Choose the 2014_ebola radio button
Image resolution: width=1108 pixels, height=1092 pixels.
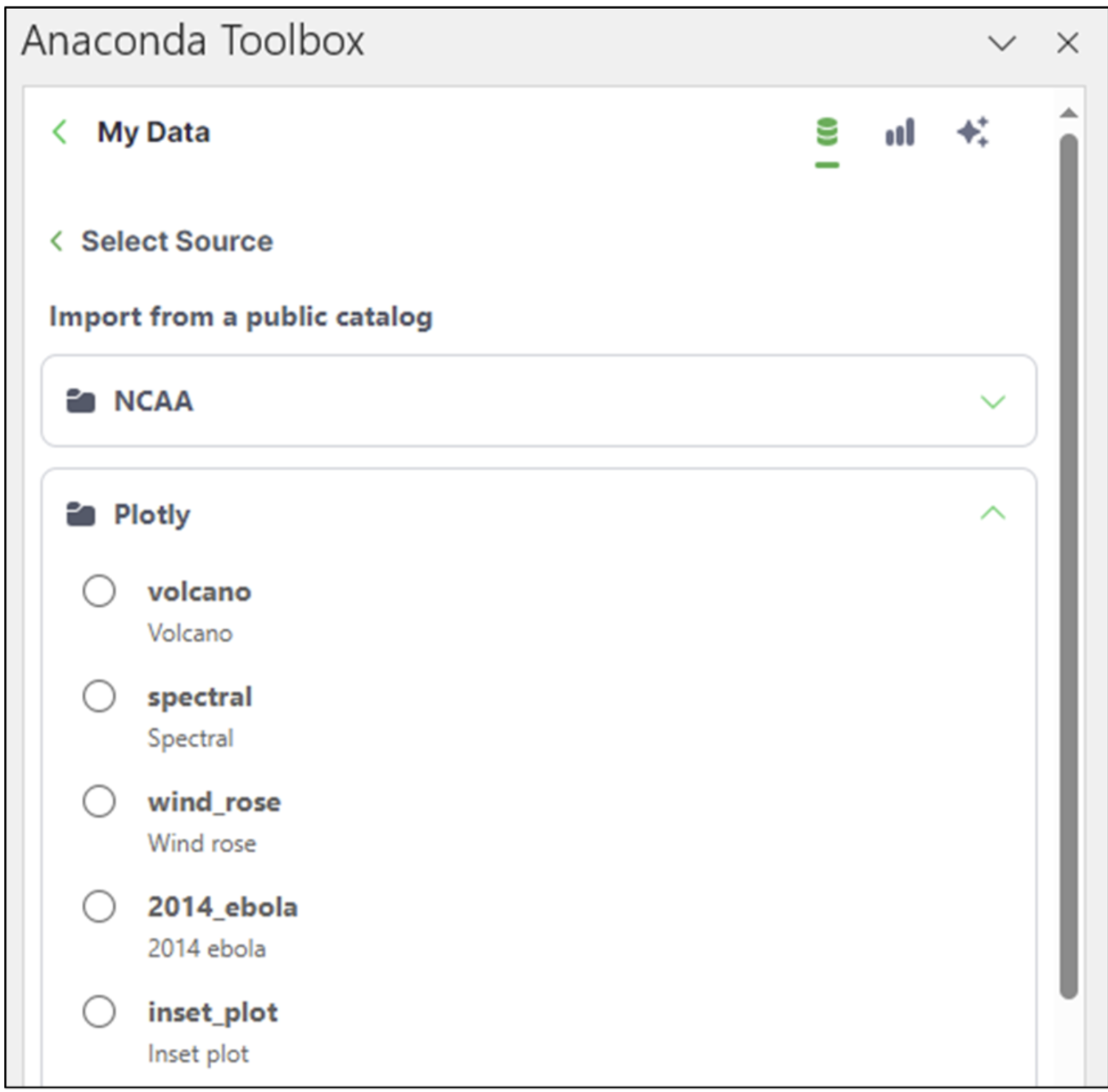(100, 906)
